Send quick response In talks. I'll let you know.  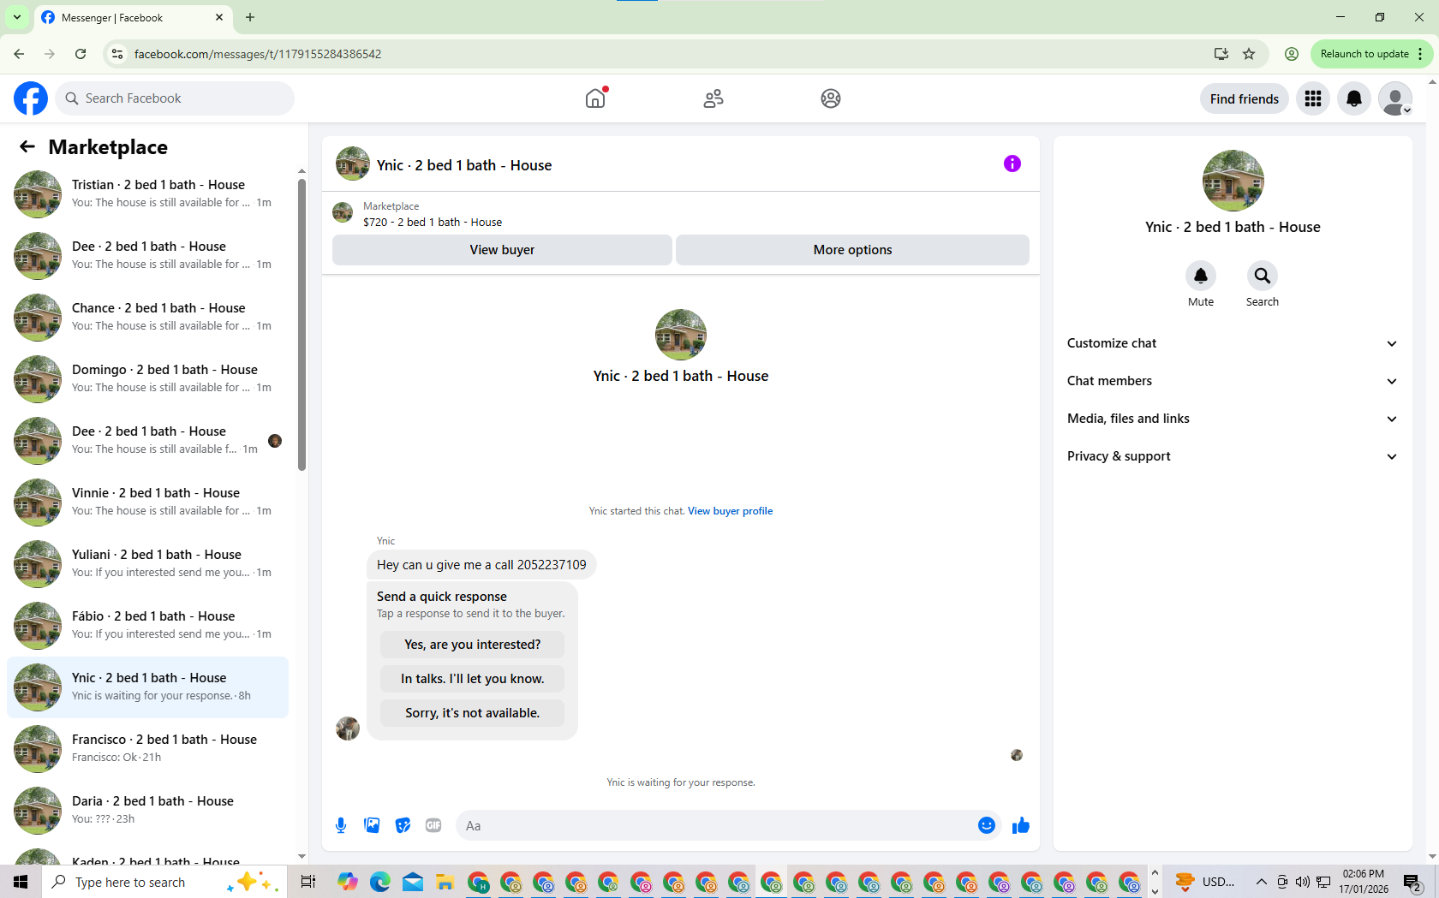coord(473,679)
